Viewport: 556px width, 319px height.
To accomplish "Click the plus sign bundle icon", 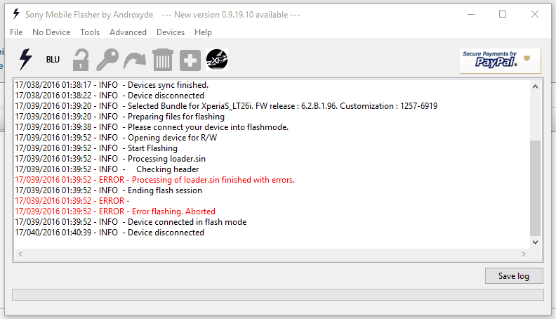I will coord(190,60).
